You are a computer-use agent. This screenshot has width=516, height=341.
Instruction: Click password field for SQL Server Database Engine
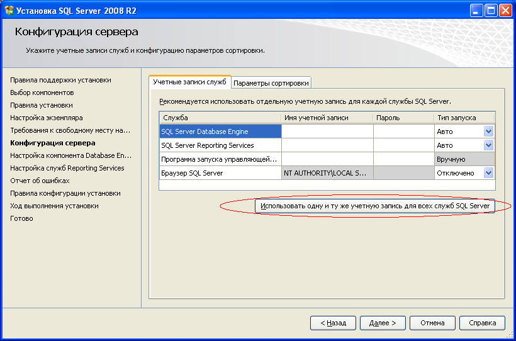click(404, 131)
